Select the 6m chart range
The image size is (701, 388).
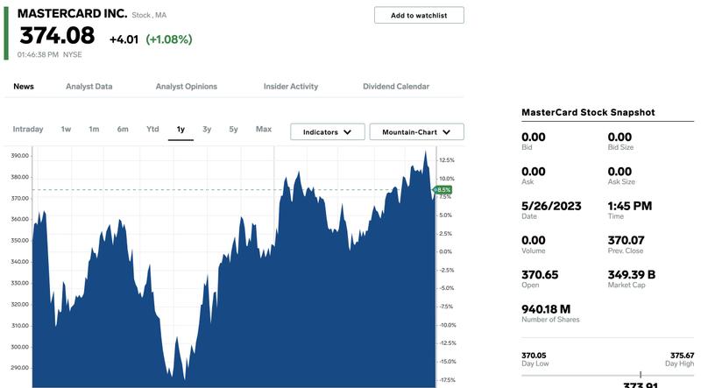tap(123, 129)
